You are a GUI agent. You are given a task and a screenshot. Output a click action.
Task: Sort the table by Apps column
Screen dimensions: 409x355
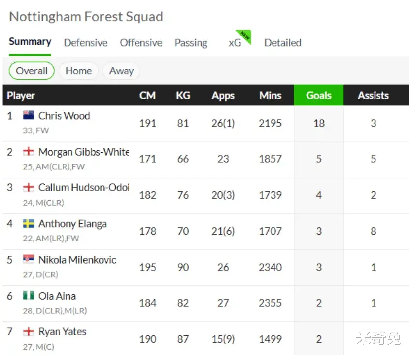pos(223,96)
